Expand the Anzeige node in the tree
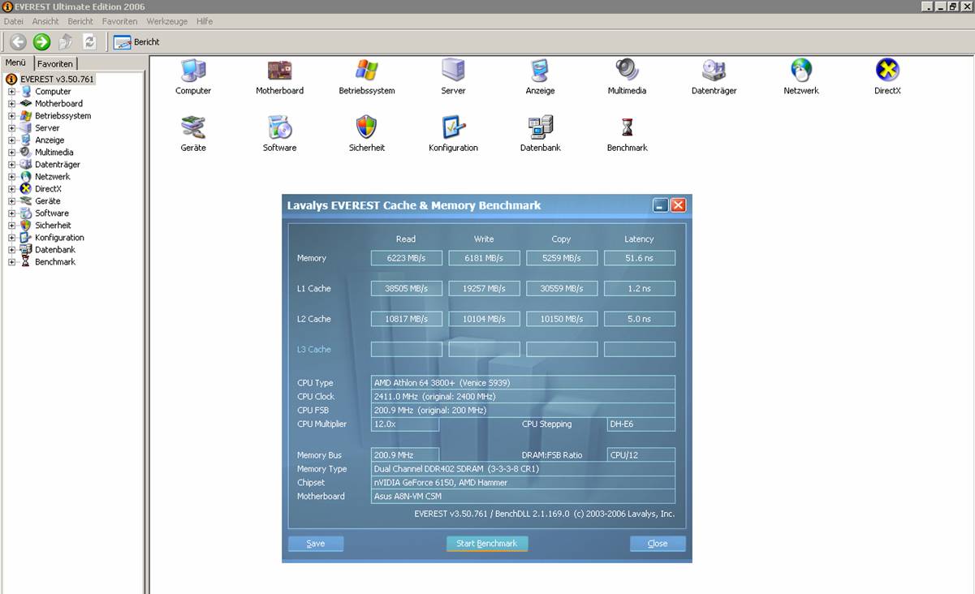975x594 pixels. pos(12,140)
